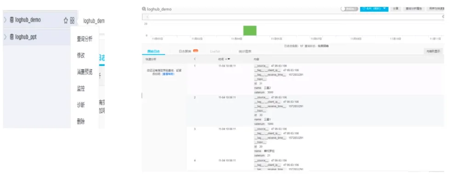450x180 pixels.
Task: Switch to the LiveTail tab
Action: click(215, 51)
